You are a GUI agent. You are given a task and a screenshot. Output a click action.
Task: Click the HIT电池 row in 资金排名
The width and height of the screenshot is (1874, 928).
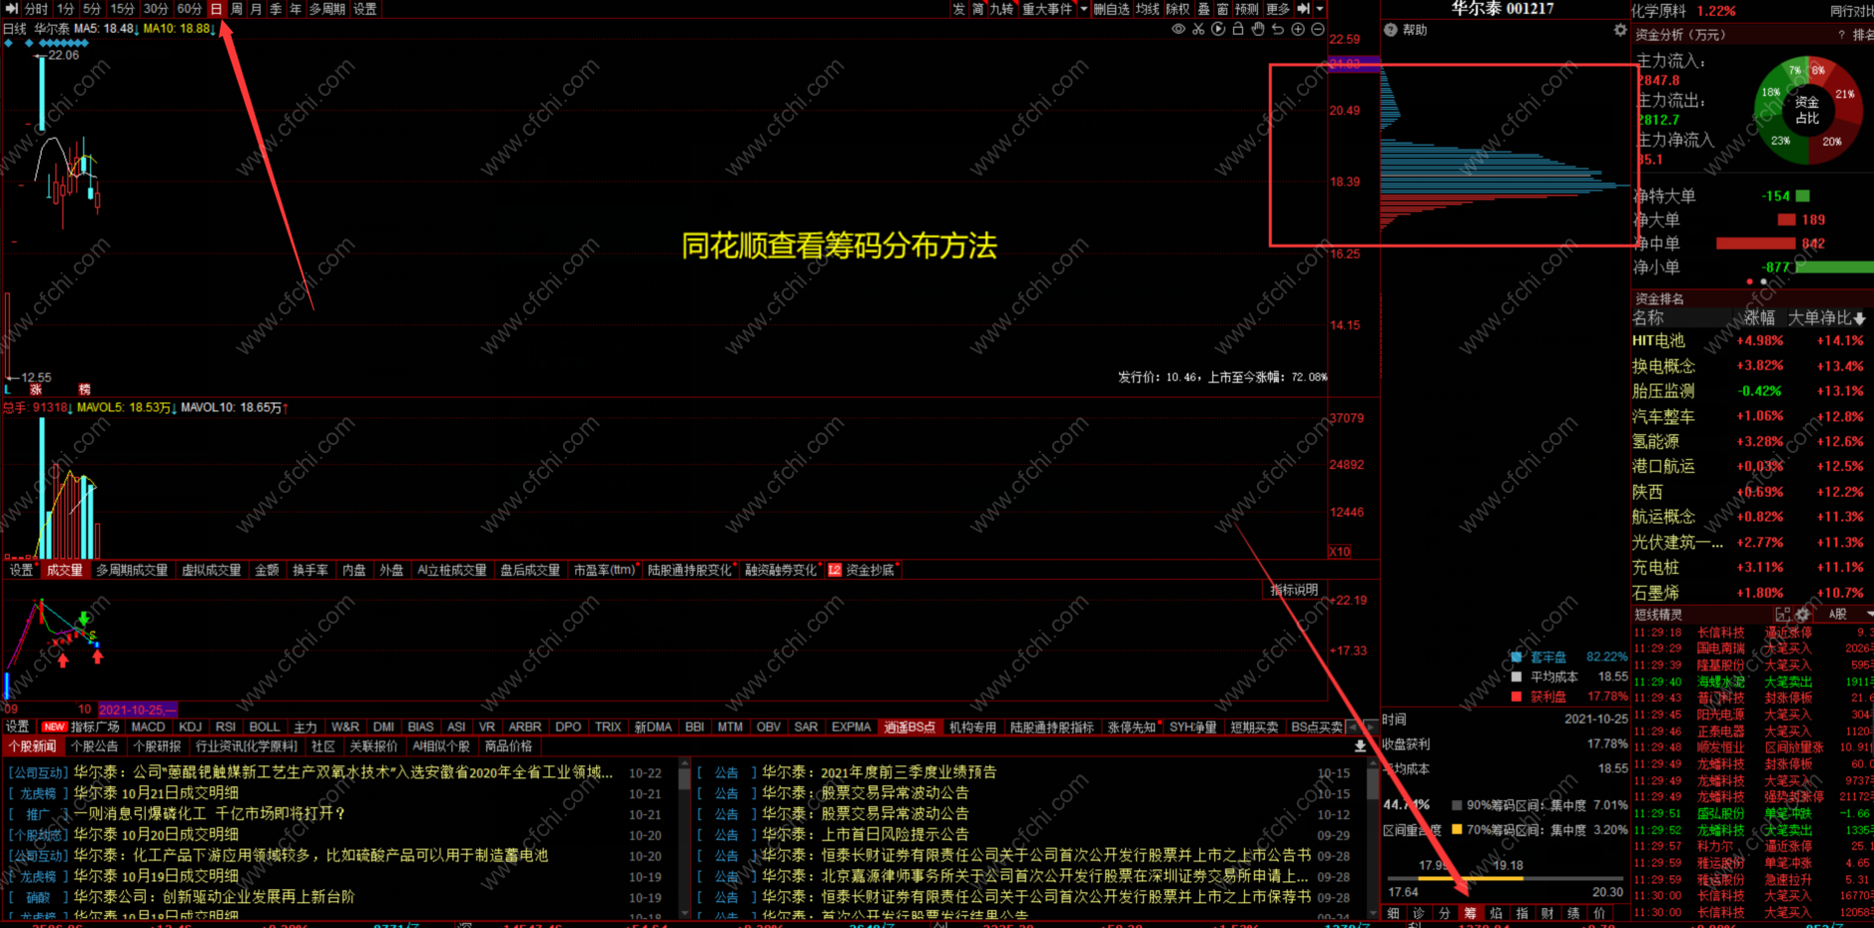[x=1751, y=340]
